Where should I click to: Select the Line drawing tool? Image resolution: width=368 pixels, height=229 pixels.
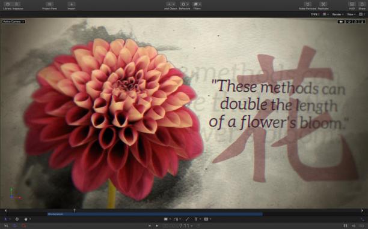click(x=187, y=219)
